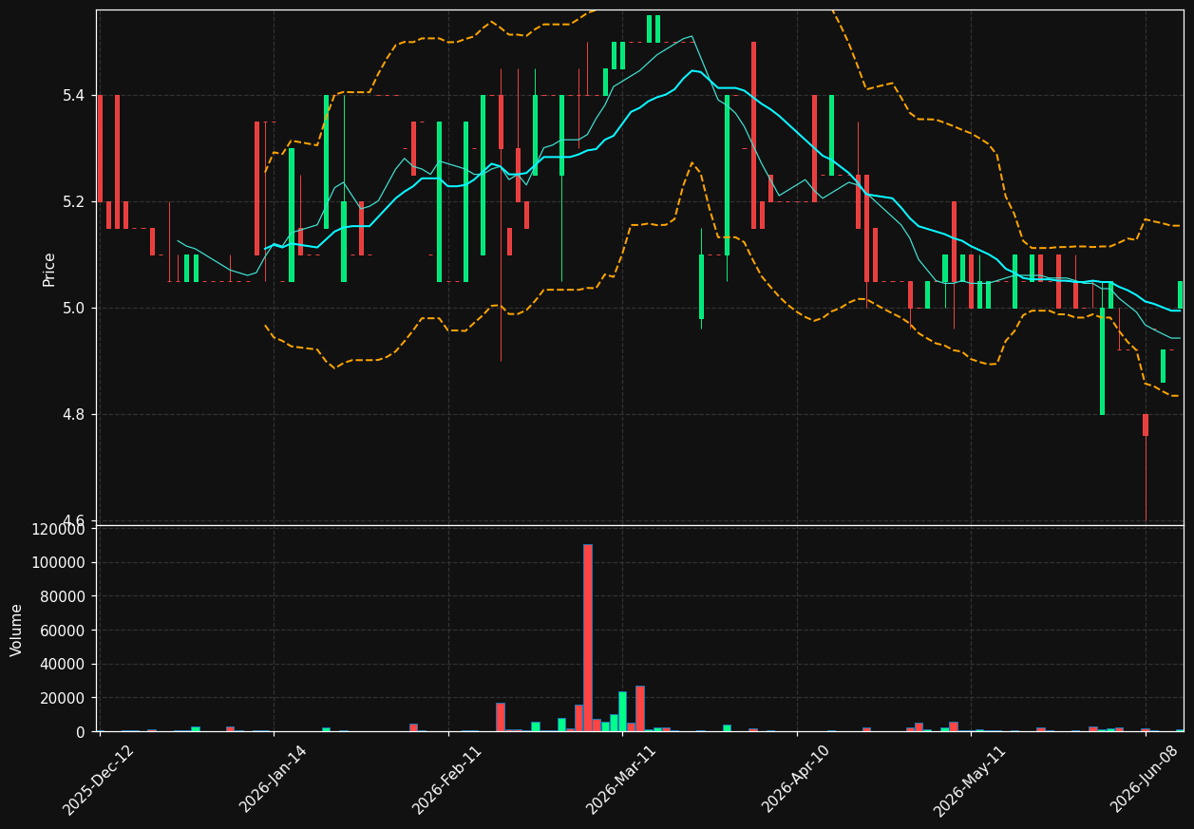Click the 120000 volume tick label
Viewport: 1194px width, 829px height.
coord(59,529)
